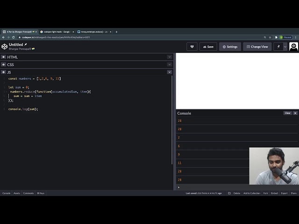Screen dimensions: 299x224
Task: Open a new browser tab
Action: pyautogui.click(x=116, y=32)
